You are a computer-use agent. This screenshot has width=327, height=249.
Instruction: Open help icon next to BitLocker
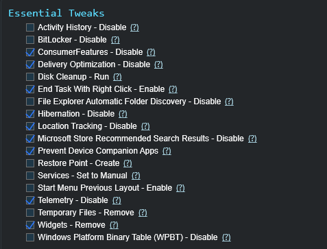click(115, 40)
